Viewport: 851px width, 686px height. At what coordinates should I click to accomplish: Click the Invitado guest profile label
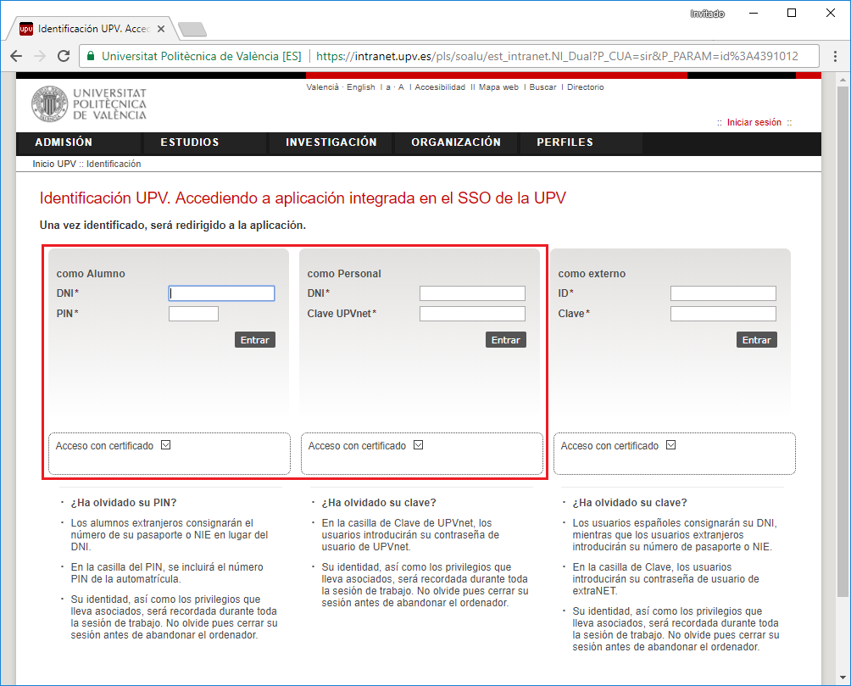[707, 14]
